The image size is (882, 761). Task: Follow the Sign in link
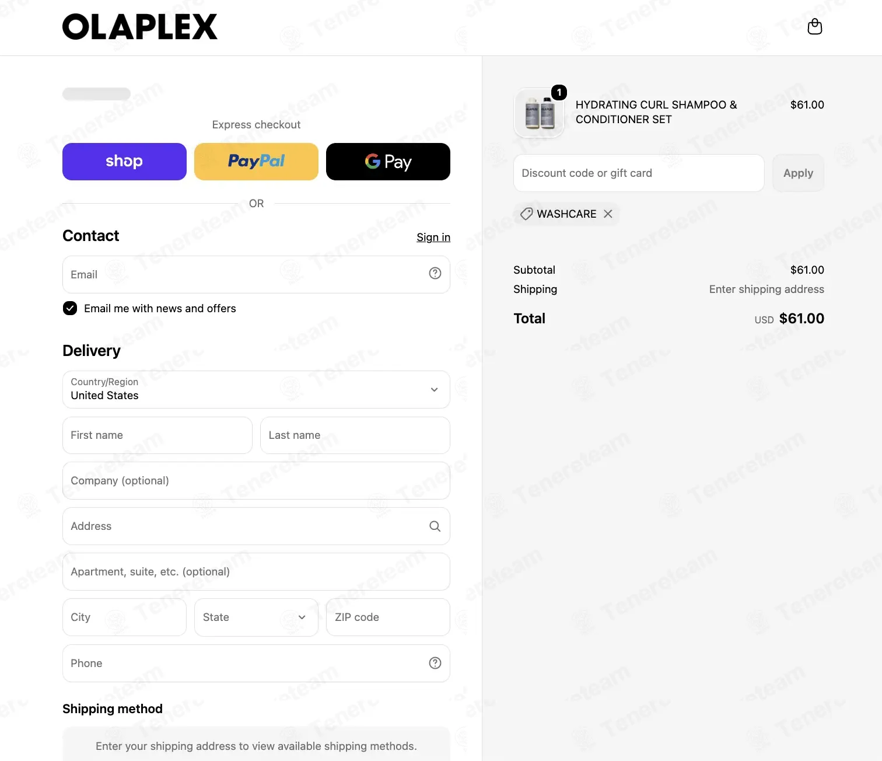coord(433,237)
